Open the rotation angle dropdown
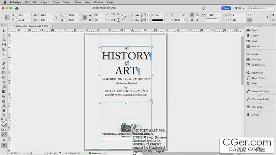276x155 pixels. [x=107, y=15]
